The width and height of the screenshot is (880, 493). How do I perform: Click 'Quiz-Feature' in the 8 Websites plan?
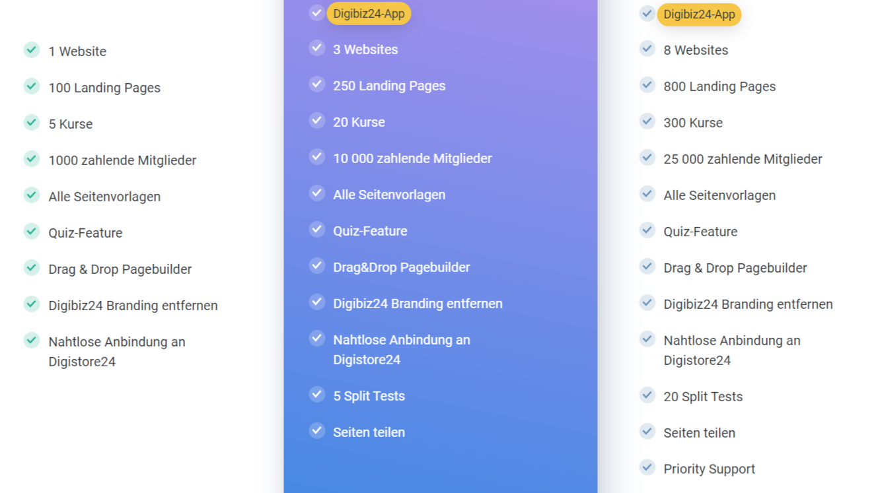point(700,232)
